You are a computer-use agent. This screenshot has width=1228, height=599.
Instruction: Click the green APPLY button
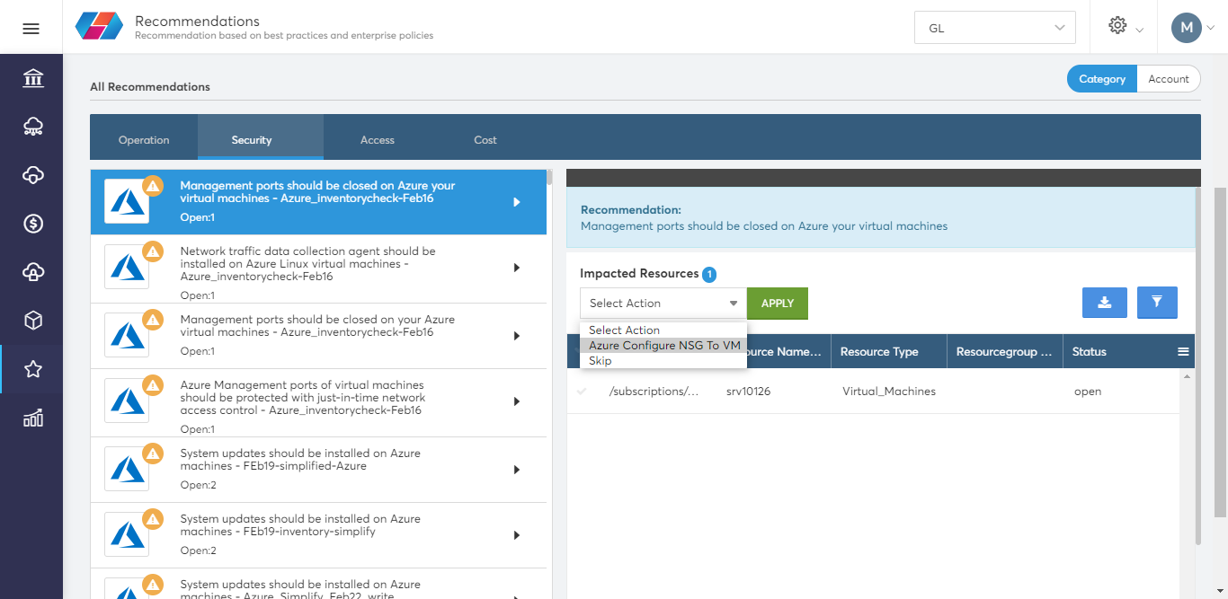pyautogui.click(x=778, y=304)
